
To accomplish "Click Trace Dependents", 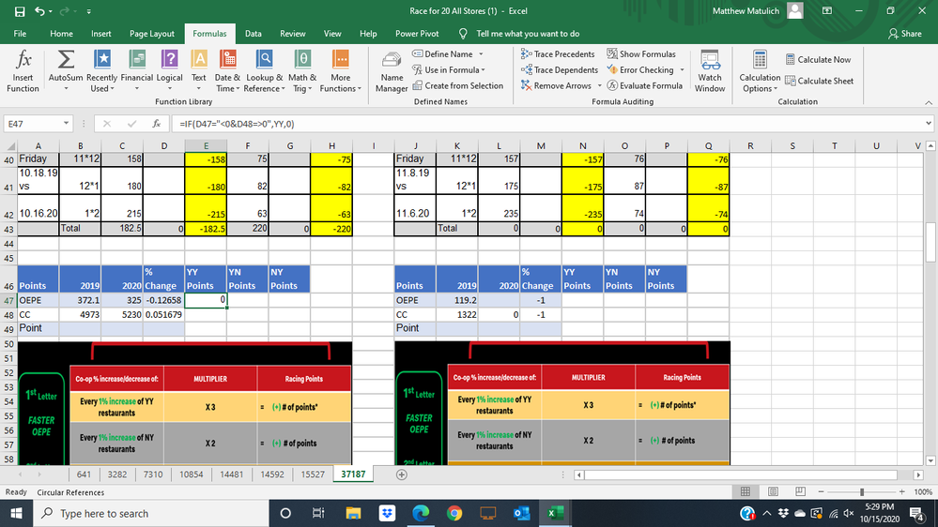I will point(559,70).
